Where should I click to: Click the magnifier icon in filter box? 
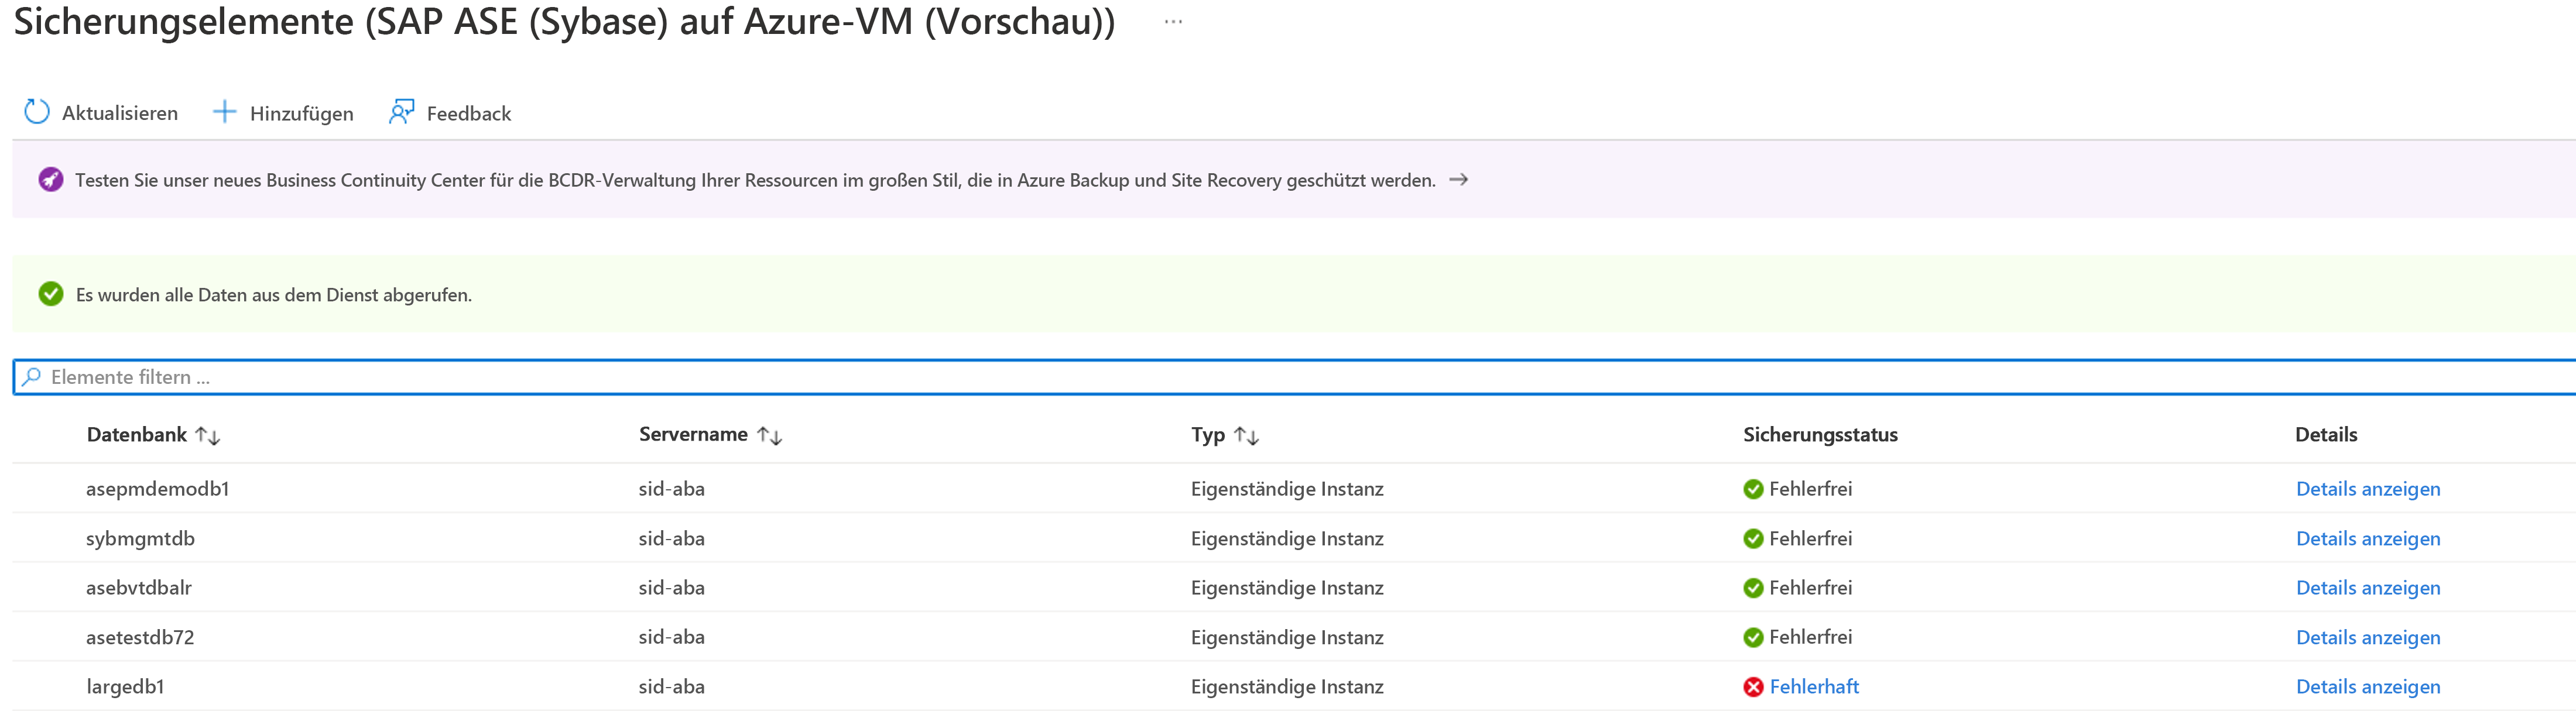[x=31, y=377]
